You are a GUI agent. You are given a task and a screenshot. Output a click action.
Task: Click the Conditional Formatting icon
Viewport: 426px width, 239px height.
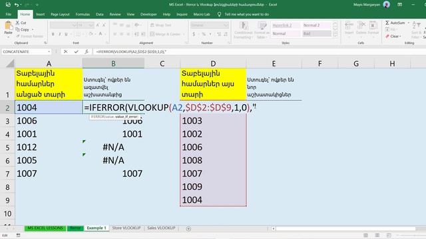click(x=244, y=26)
